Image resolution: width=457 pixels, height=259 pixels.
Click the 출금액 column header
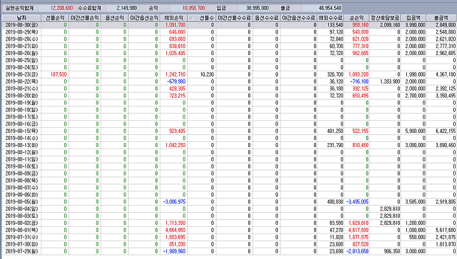(x=442, y=18)
